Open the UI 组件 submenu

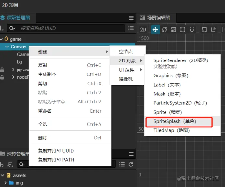coord(127,70)
